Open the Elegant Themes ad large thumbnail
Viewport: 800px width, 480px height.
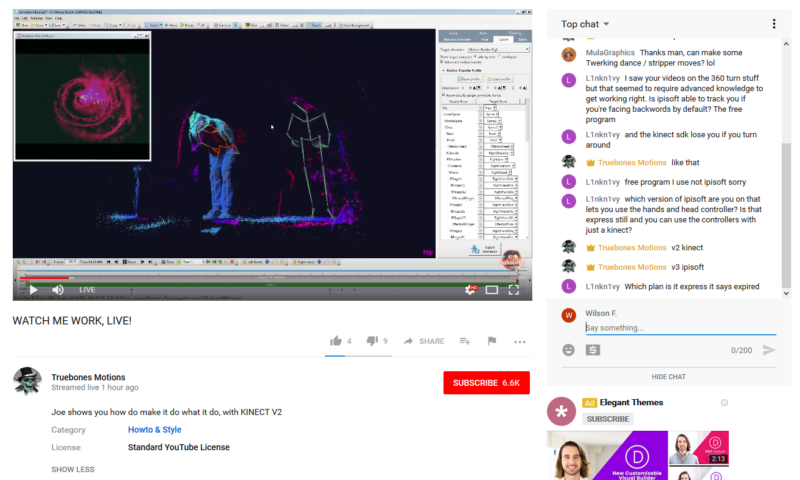click(607, 456)
